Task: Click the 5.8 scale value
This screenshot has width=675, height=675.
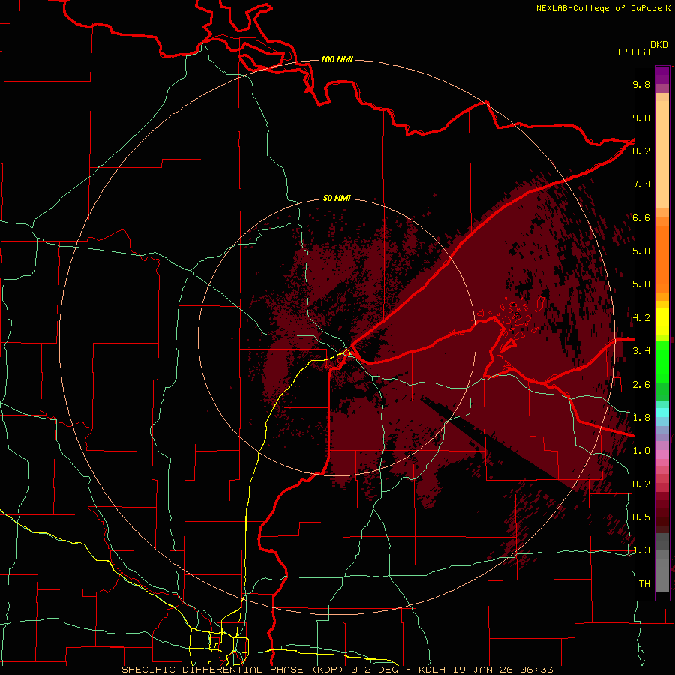Action: (641, 251)
